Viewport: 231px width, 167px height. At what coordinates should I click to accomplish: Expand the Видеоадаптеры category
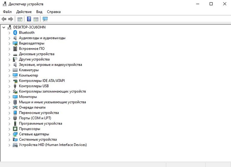[9, 44]
